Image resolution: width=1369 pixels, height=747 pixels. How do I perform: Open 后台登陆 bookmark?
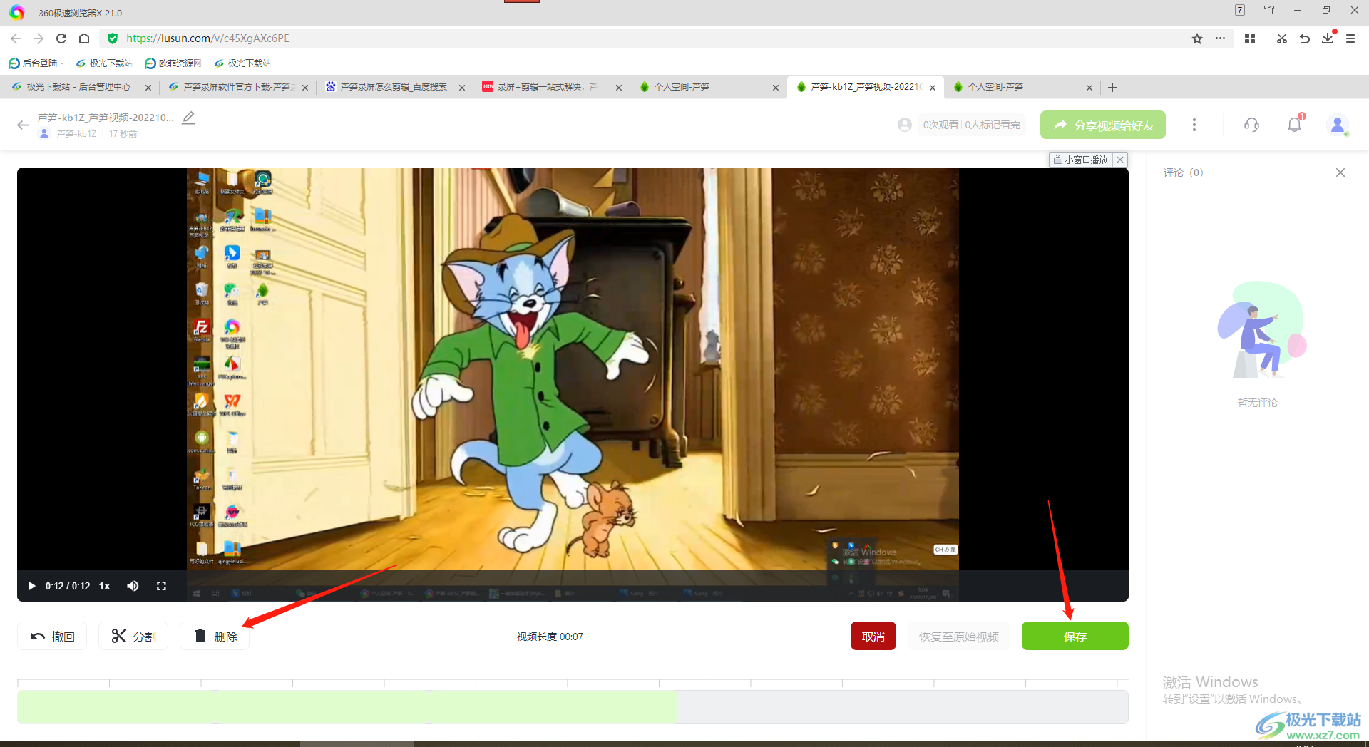point(34,63)
